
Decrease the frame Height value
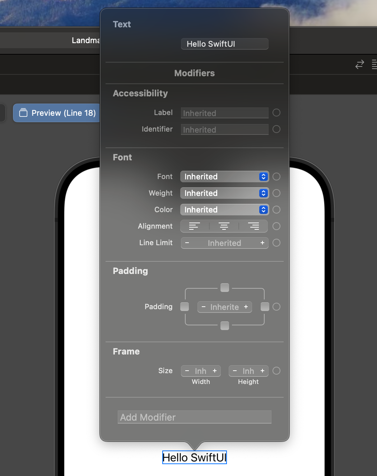[x=235, y=371]
